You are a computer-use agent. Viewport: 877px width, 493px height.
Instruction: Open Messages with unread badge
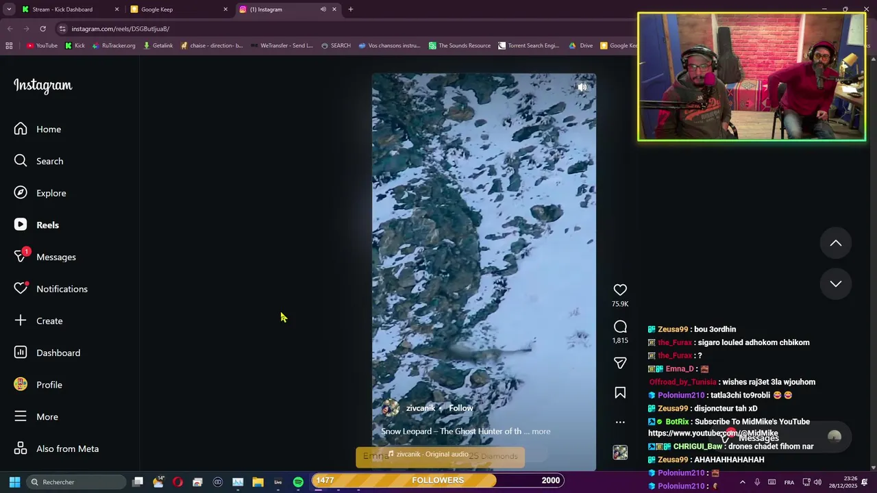click(45, 257)
